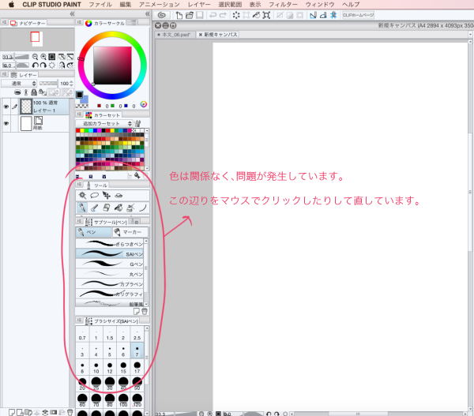Open the ファイル menu
The image size is (474, 416).
(x=100, y=5)
